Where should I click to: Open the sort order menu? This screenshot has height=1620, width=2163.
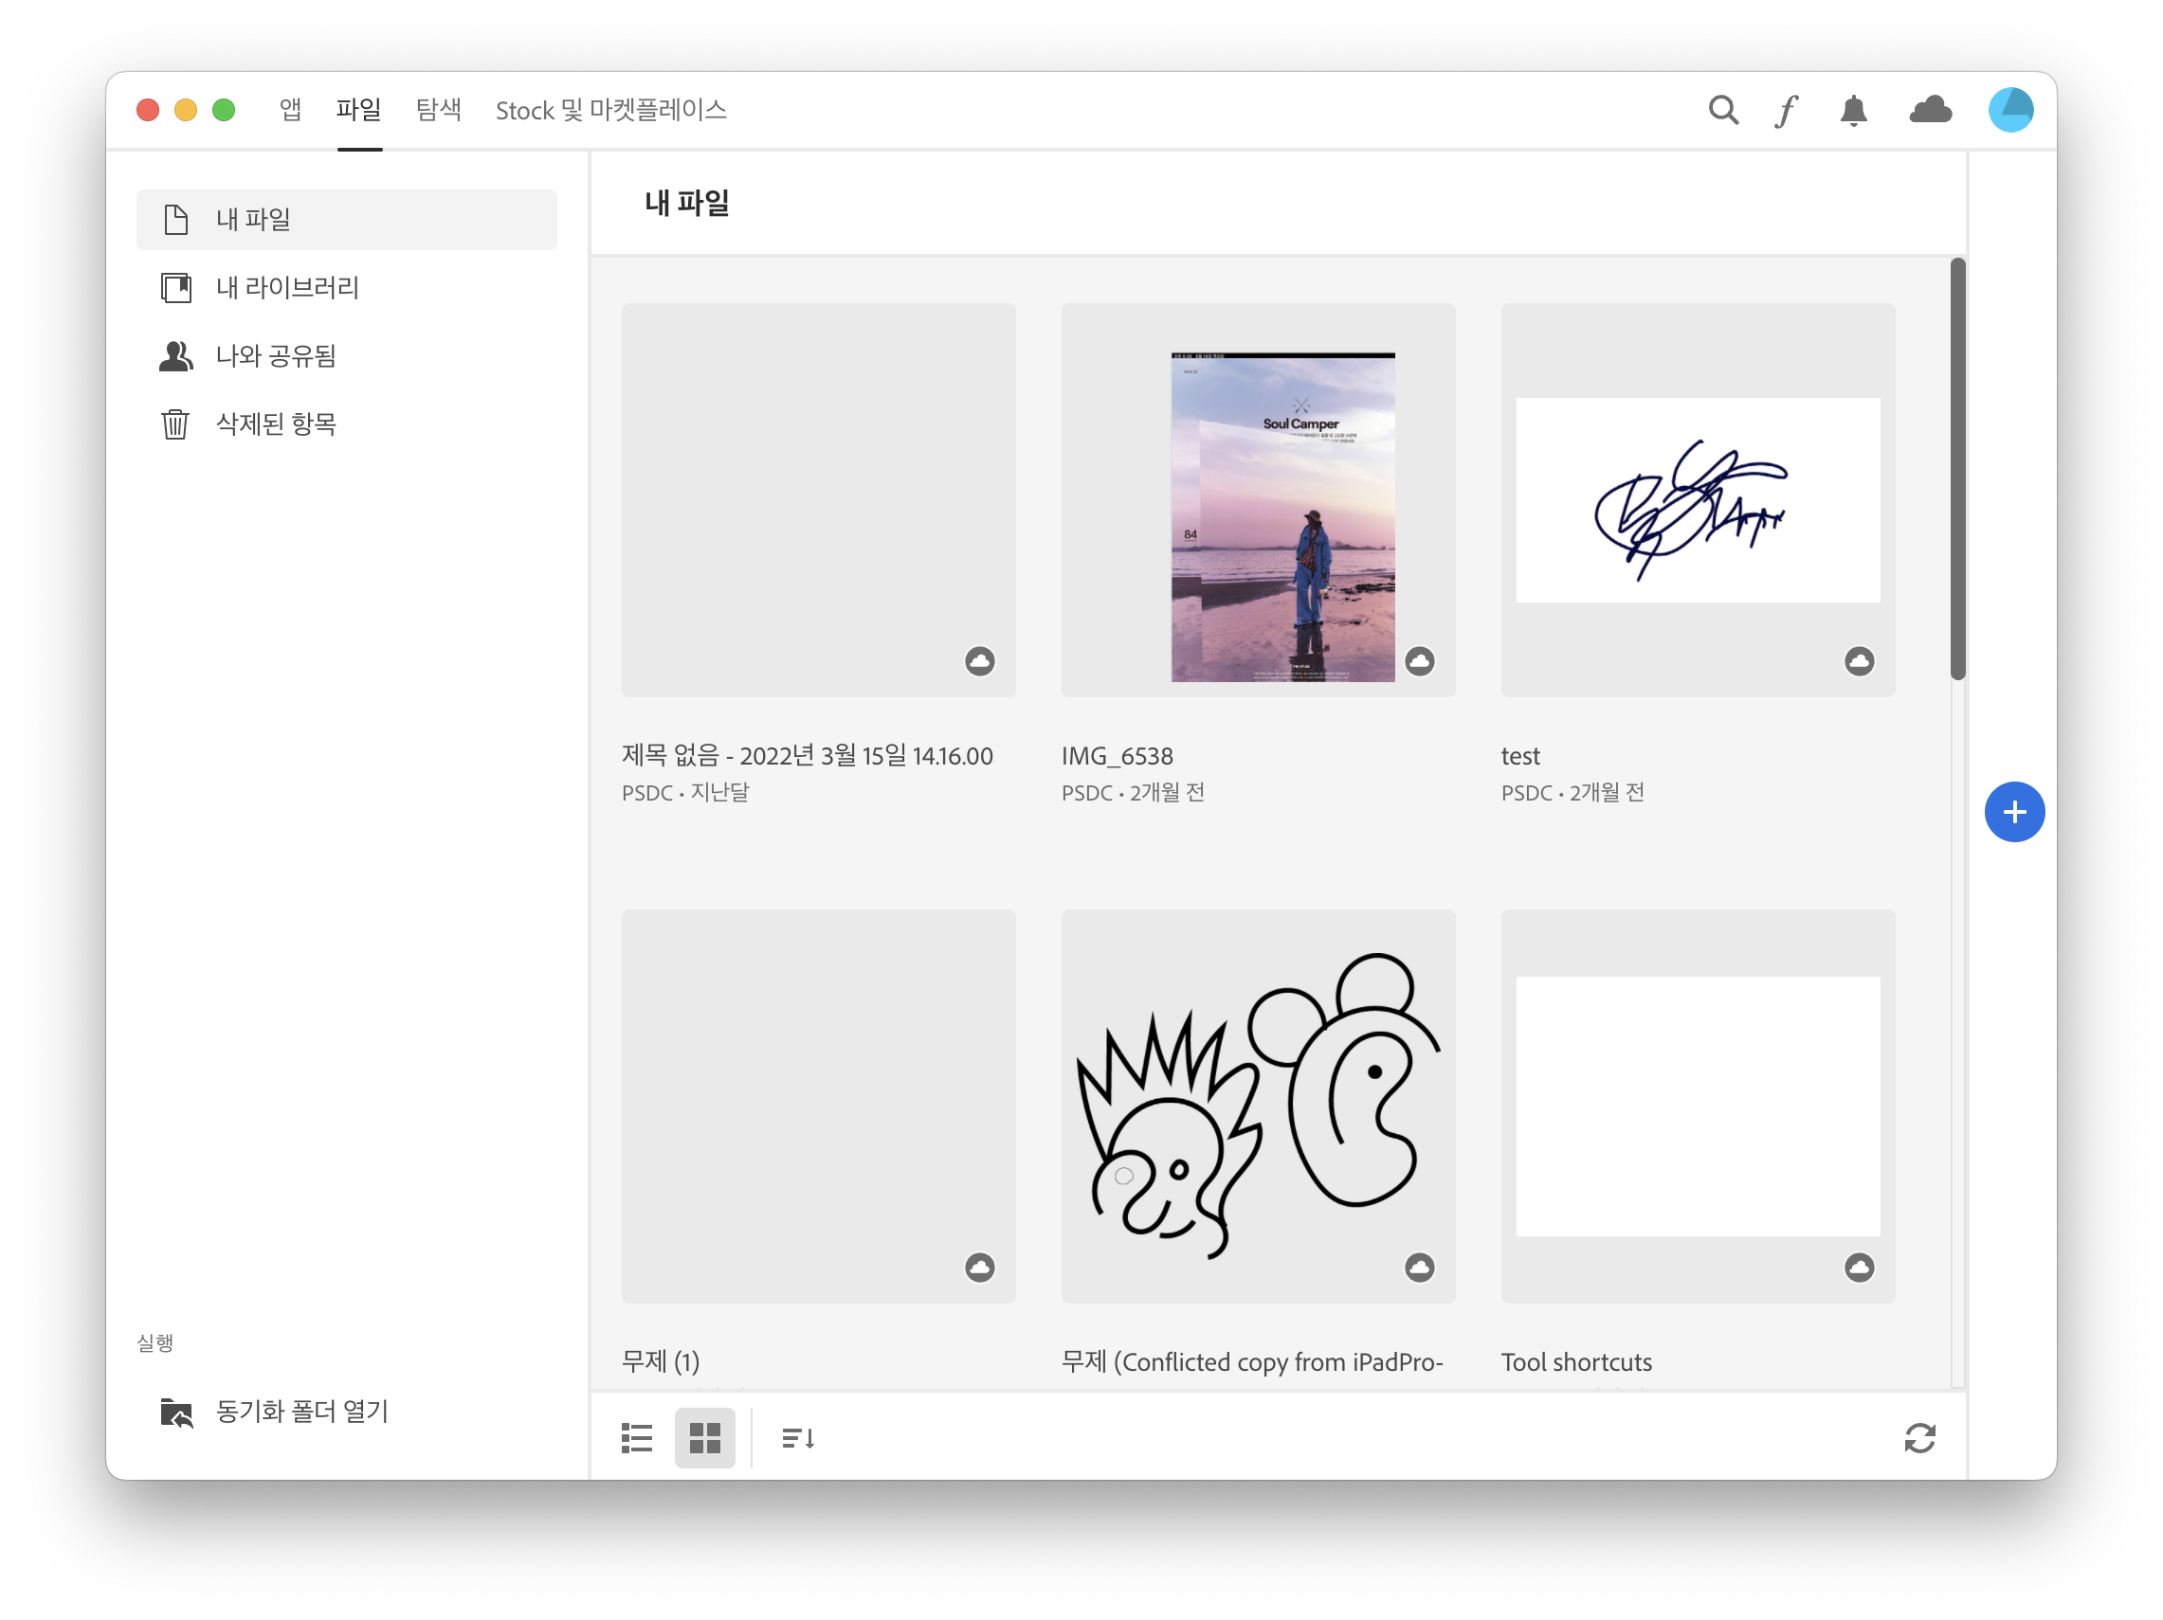pyautogui.click(x=798, y=1437)
